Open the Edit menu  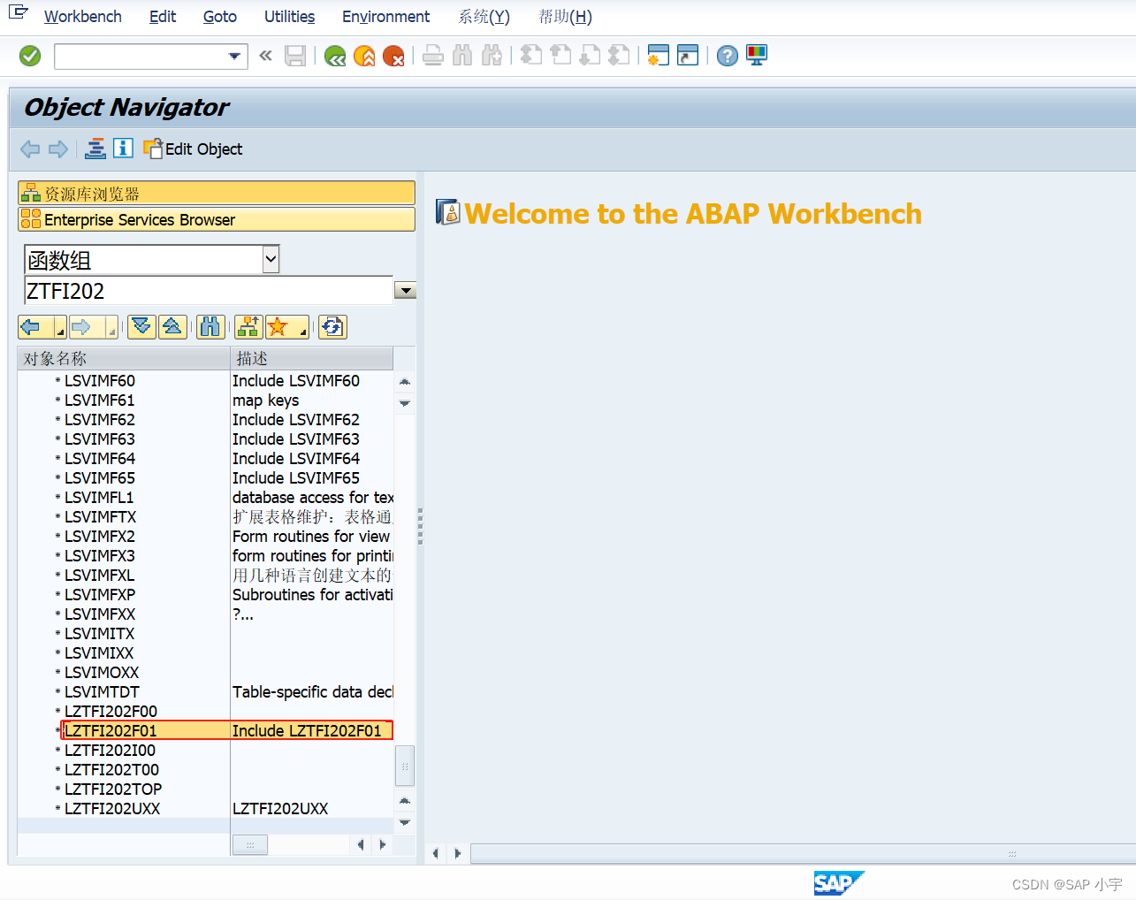pyautogui.click(x=163, y=17)
